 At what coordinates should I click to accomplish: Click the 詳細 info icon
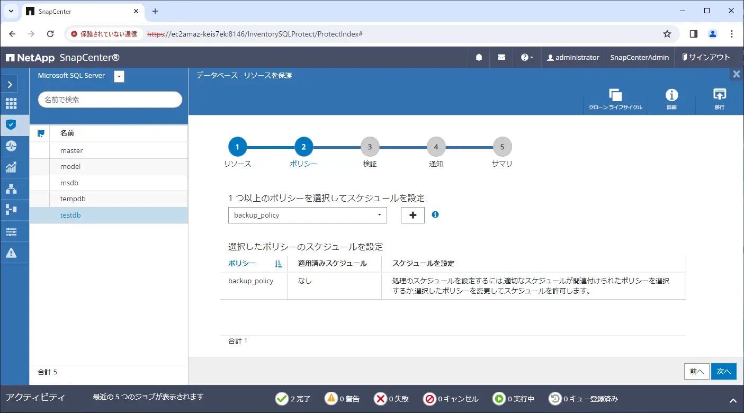tap(671, 99)
